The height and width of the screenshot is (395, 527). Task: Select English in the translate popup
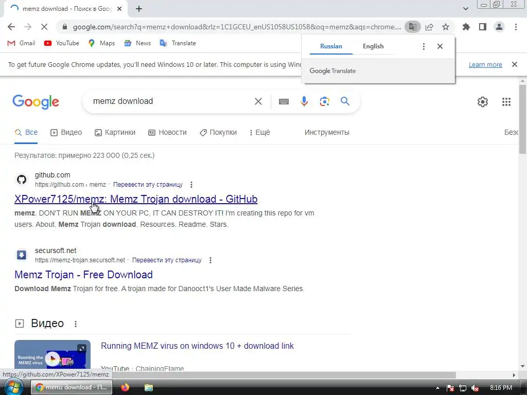pos(373,46)
